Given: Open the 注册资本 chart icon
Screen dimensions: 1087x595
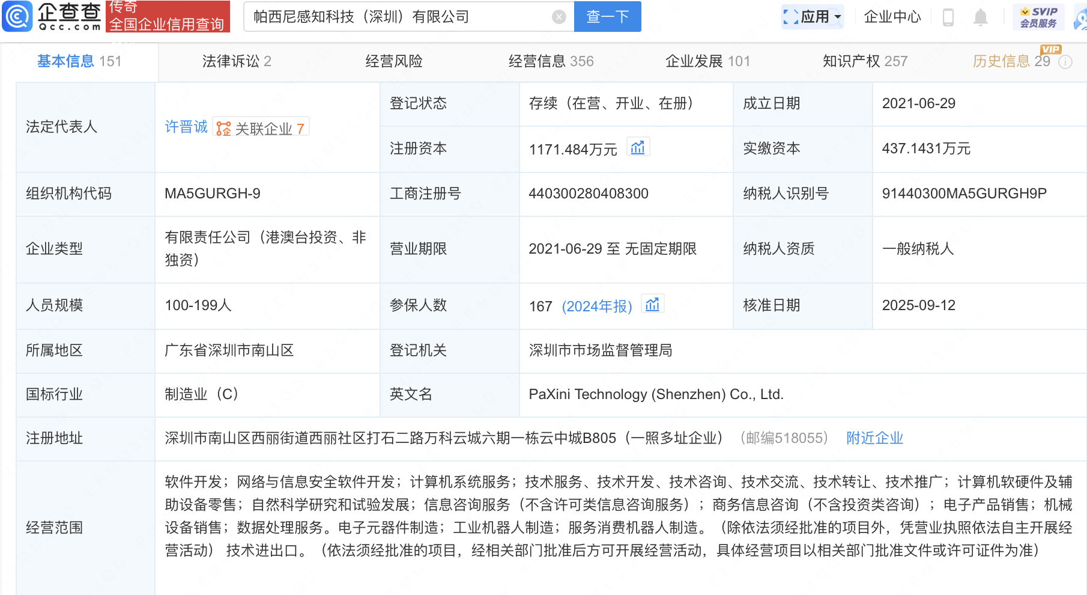Looking at the screenshot, I should (638, 147).
